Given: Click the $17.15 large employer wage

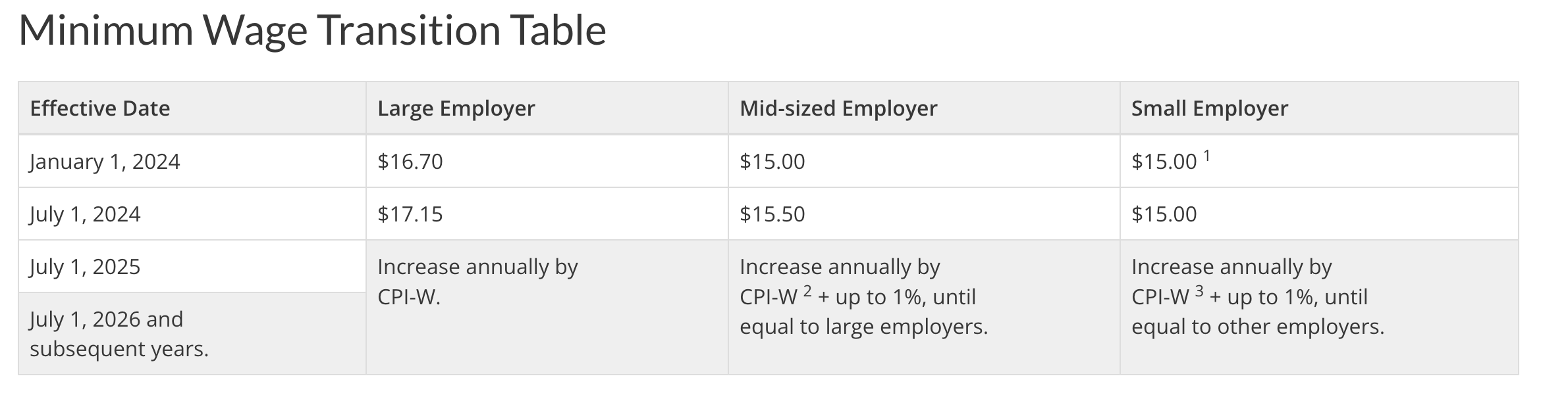Looking at the screenshot, I should (410, 214).
